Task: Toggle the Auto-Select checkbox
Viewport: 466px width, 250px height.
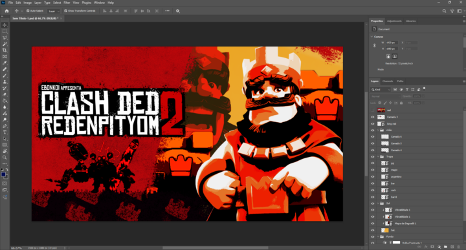Action: click(28, 11)
